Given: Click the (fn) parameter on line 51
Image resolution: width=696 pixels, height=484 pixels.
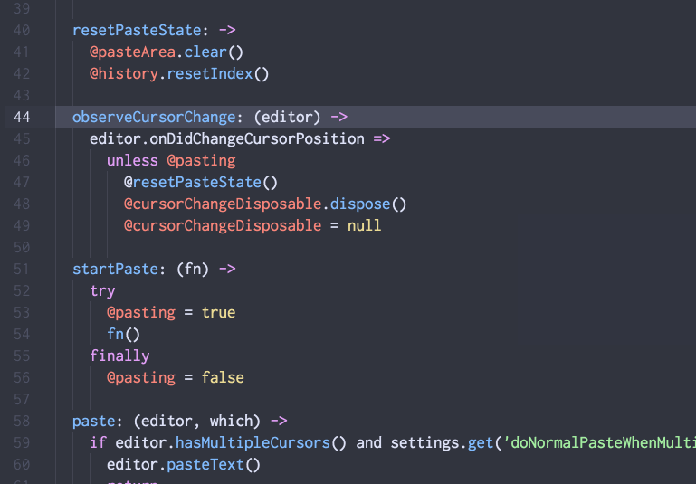Looking at the screenshot, I should (193, 270).
